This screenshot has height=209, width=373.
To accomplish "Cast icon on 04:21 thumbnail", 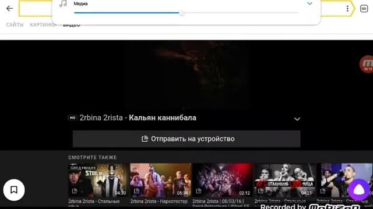I will tap(261, 191).
